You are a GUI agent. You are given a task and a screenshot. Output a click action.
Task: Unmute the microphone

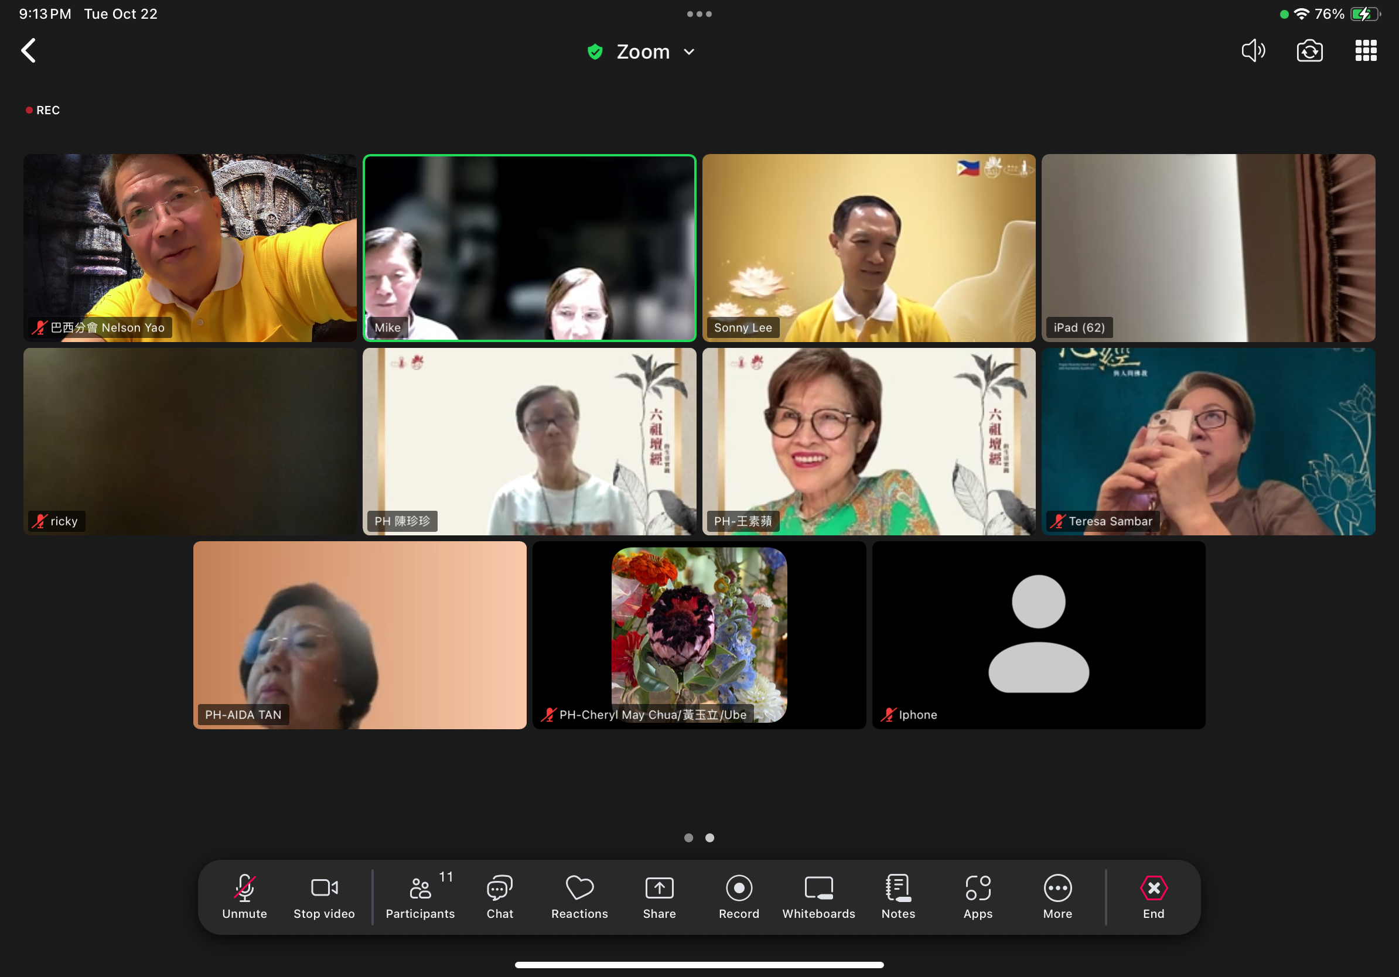pyautogui.click(x=244, y=896)
